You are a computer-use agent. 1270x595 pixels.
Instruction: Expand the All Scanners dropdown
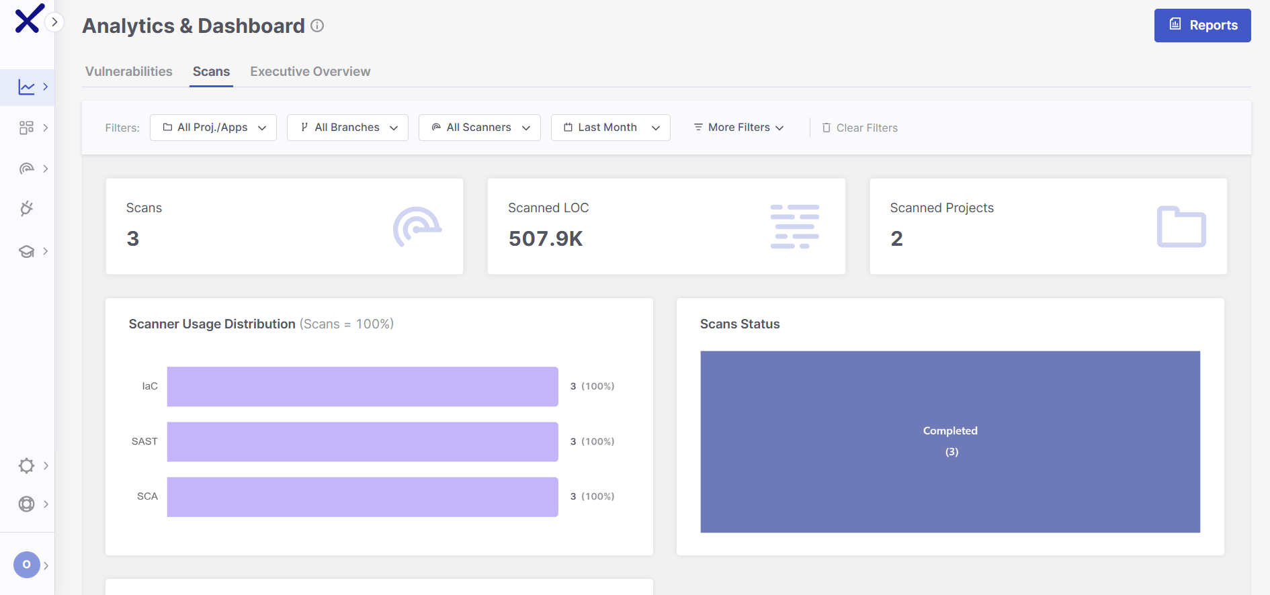click(x=479, y=128)
